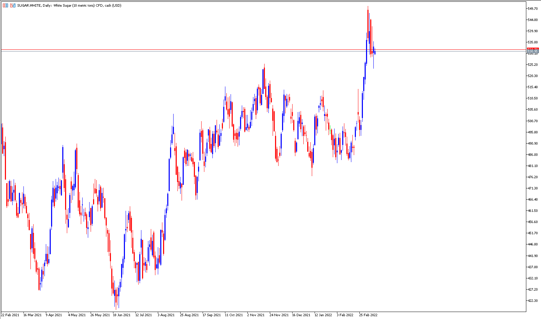Click the 476.20 level on price axis

pyautogui.click(x=532, y=177)
